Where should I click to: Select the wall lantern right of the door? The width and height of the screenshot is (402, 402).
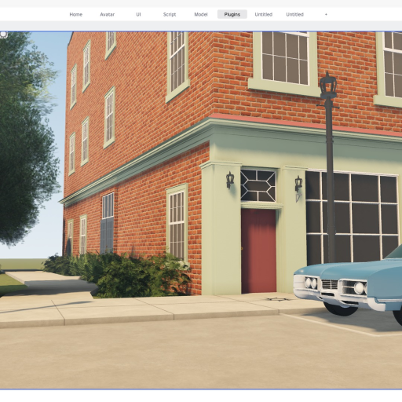coord(298,184)
